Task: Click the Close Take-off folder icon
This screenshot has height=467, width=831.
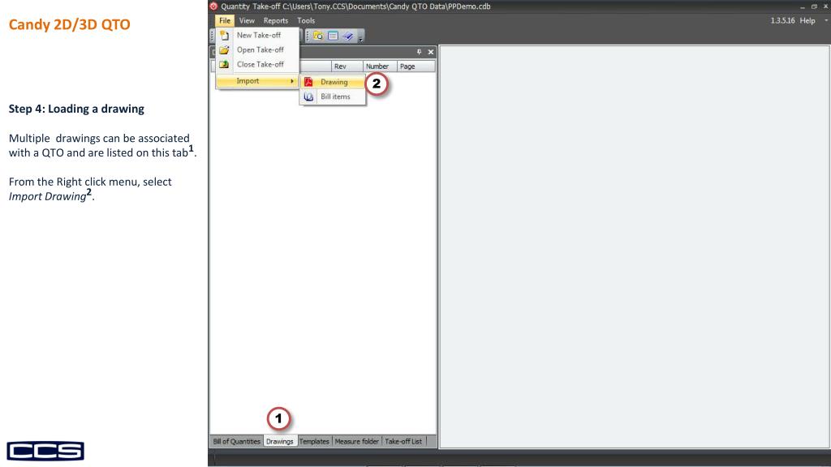Action: 224,64
